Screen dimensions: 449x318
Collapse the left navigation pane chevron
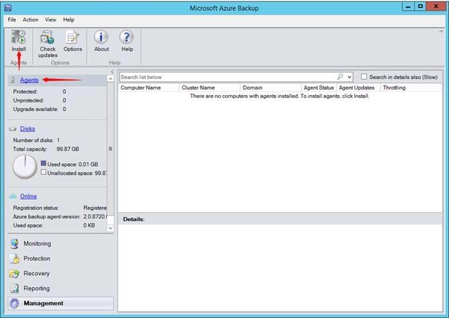pos(112,71)
